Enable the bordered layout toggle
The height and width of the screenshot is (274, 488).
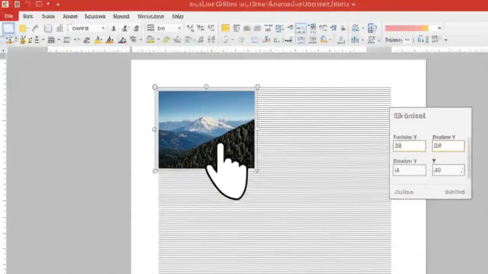254,40
